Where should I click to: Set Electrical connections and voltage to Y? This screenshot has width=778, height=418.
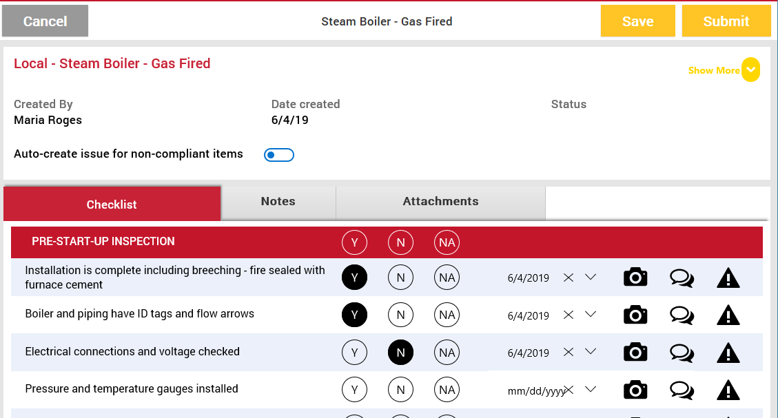tap(354, 353)
